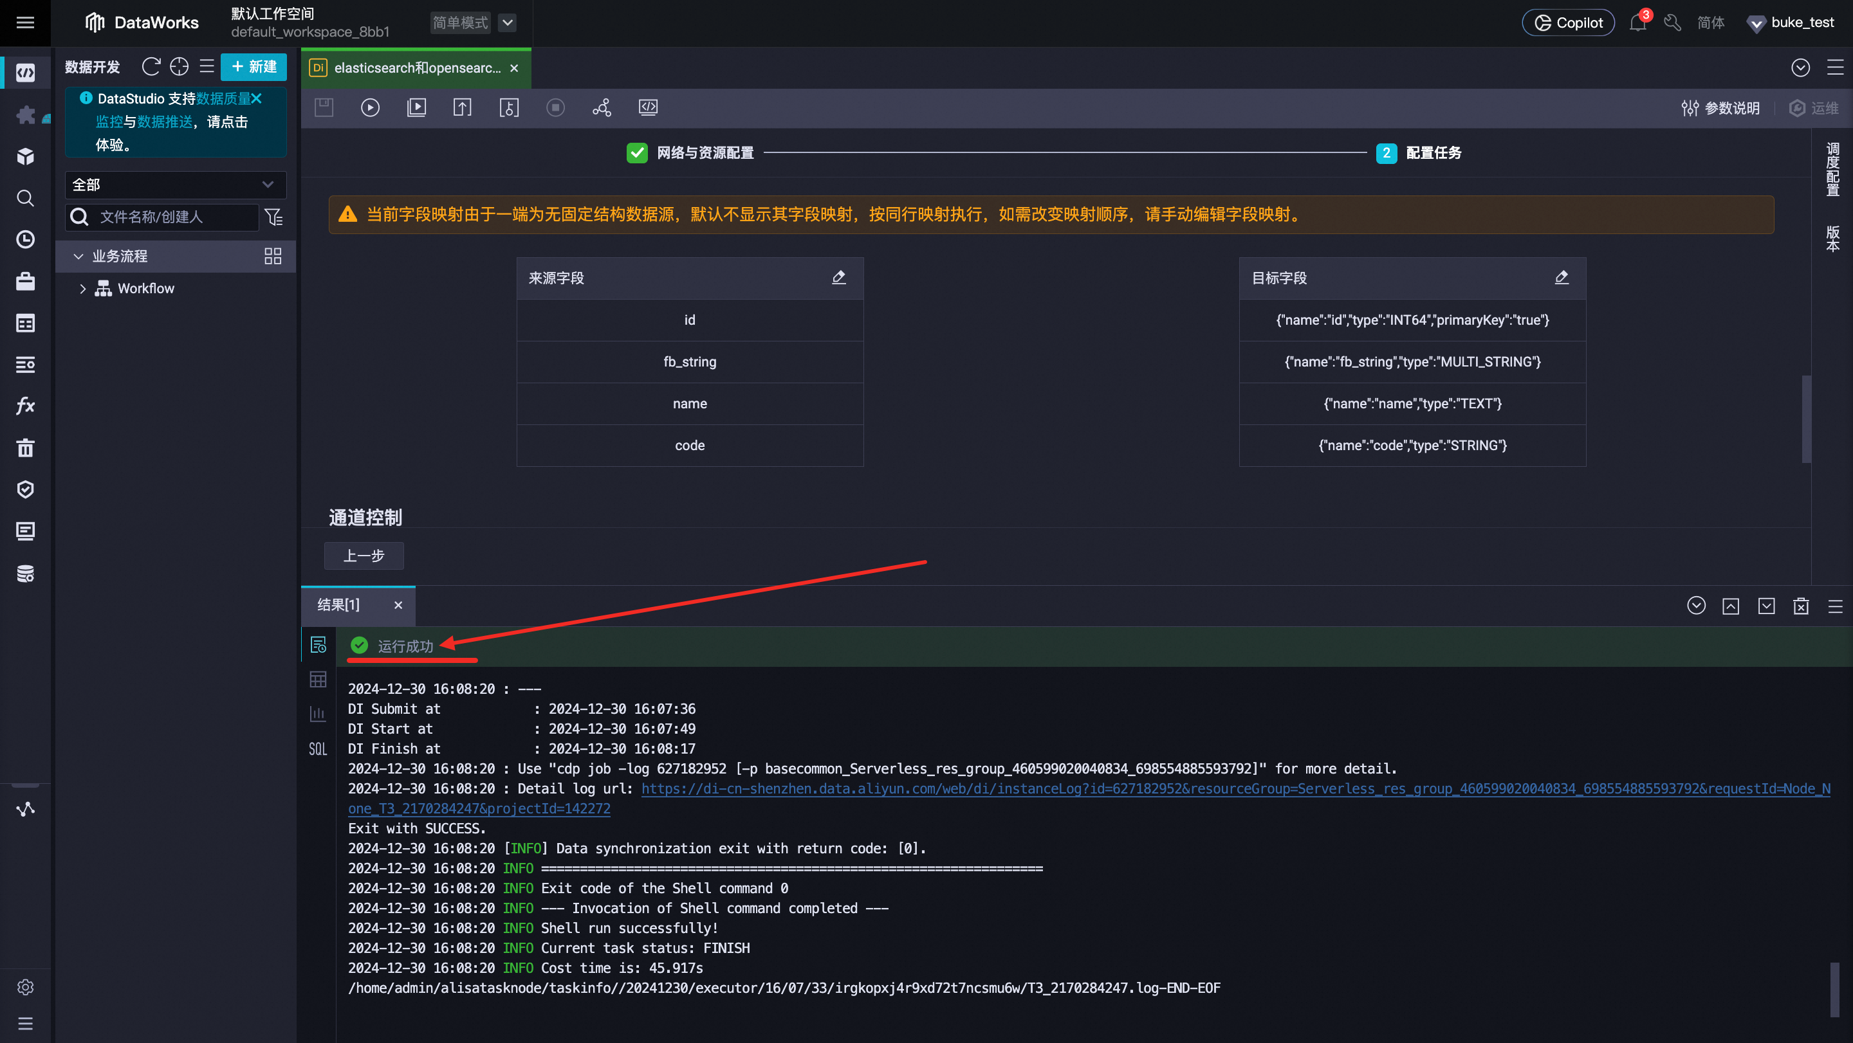Expand the Workflow tree node
Screen dimensions: 1853x1043
click(83, 288)
